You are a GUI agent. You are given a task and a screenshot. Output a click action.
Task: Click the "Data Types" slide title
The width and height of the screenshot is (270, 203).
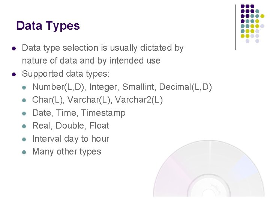(48, 26)
